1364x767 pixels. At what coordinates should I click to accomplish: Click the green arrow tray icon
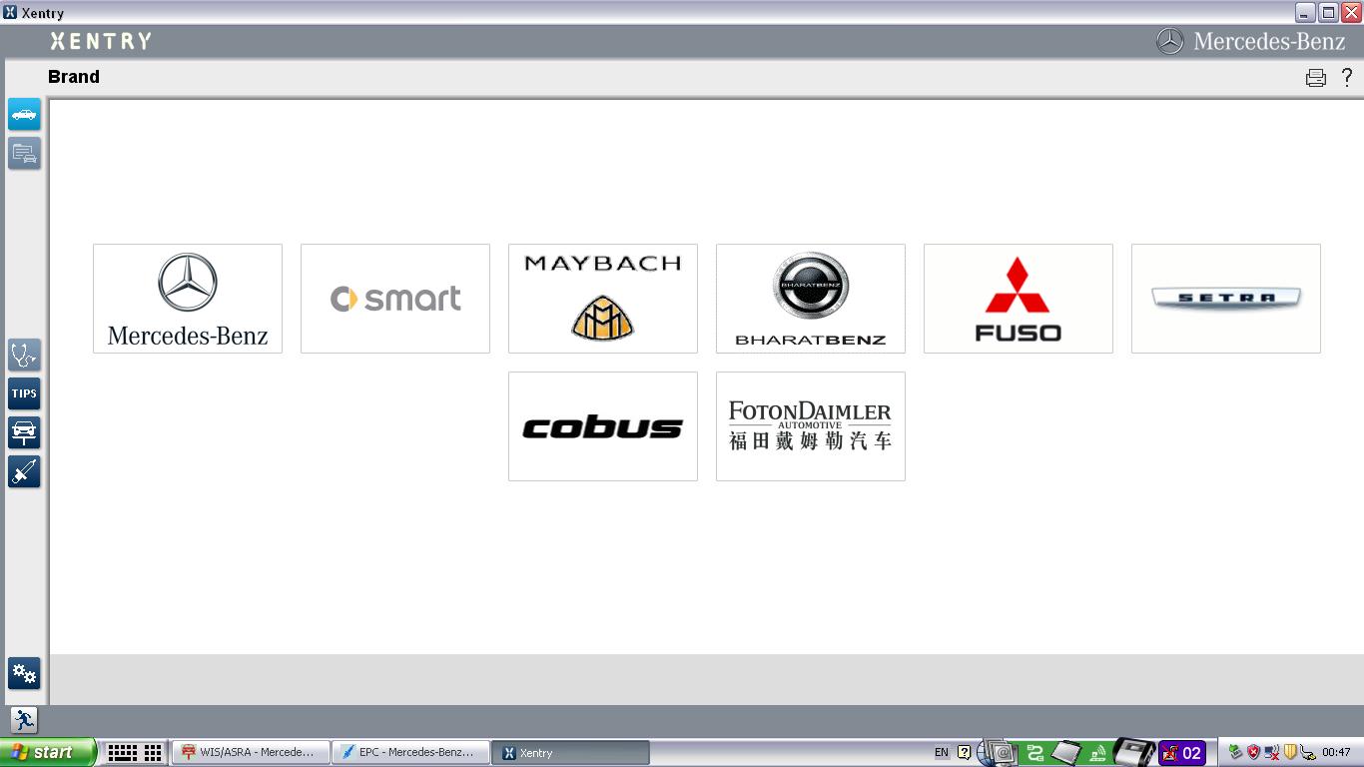tap(1235, 753)
